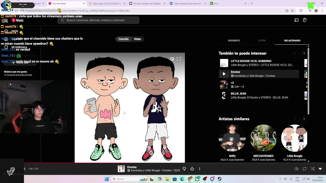Open Microsoft Edge from the taskbar
Viewport: 326px width, 183px height.
click(x=182, y=179)
